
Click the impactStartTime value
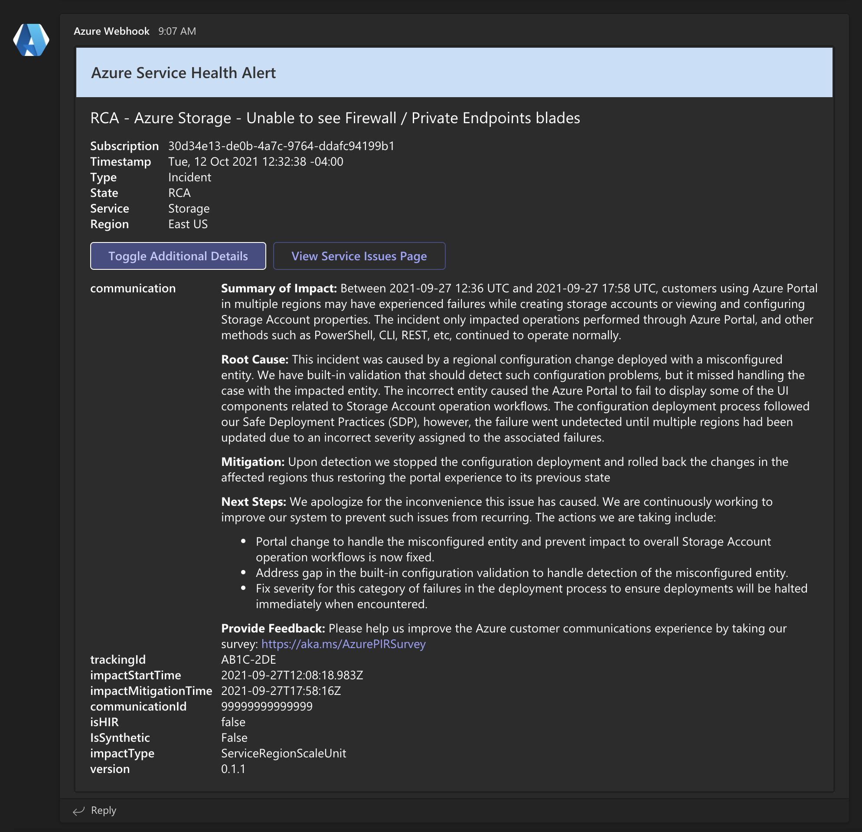point(292,675)
